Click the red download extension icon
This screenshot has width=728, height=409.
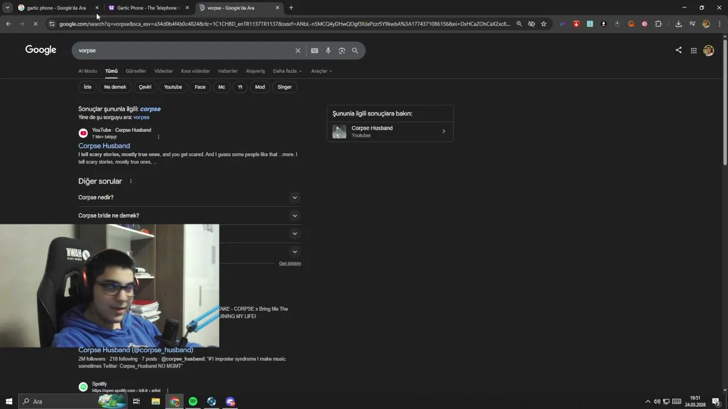pyautogui.click(x=576, y=24)
